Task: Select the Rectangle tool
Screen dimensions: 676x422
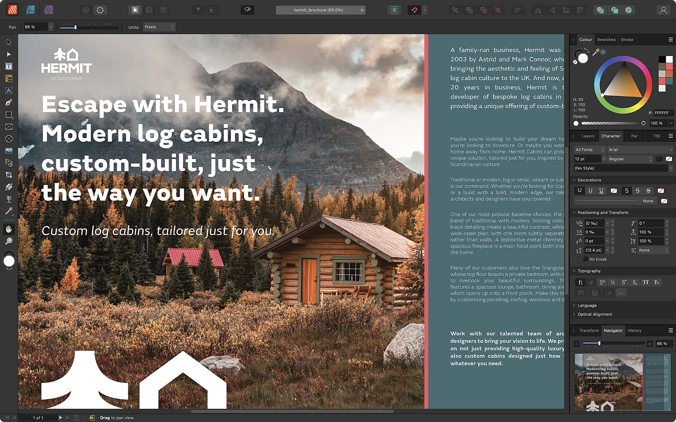Action: coord(8,114)
